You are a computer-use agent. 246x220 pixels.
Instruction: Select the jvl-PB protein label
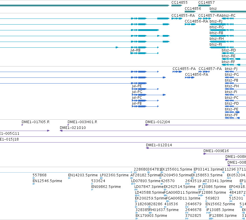(x=137, y=103)
